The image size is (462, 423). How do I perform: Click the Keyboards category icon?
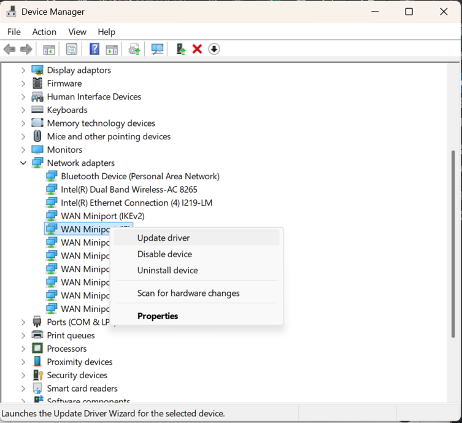coord(37,109)
